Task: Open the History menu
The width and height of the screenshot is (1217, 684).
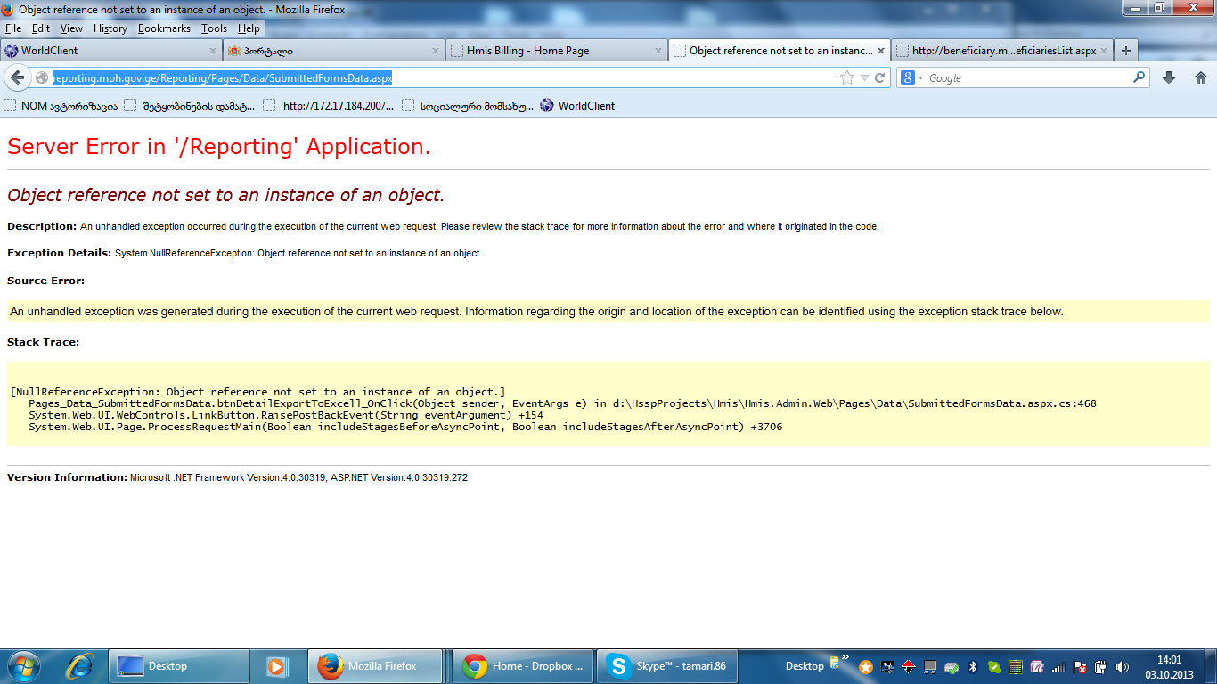Action: [x=110, y=28]
